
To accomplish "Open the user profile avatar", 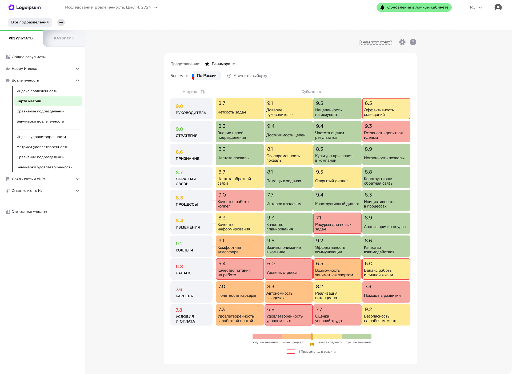I will point(498,7).
